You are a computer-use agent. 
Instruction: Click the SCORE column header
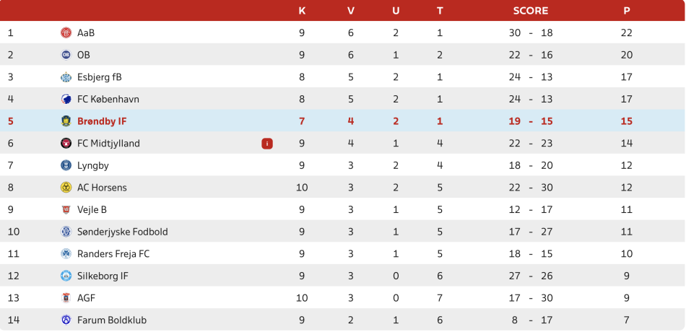pos(531,11)
